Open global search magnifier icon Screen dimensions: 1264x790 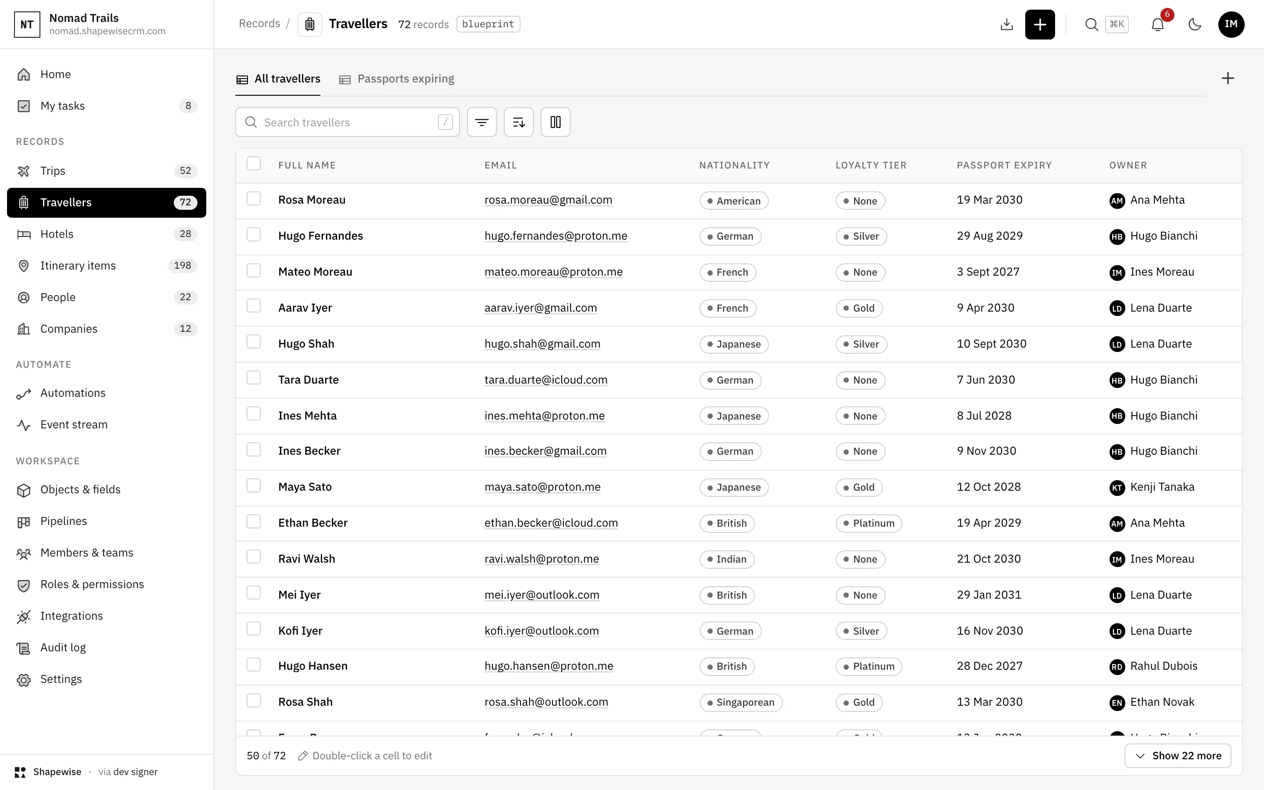(x=1091, y=25)
